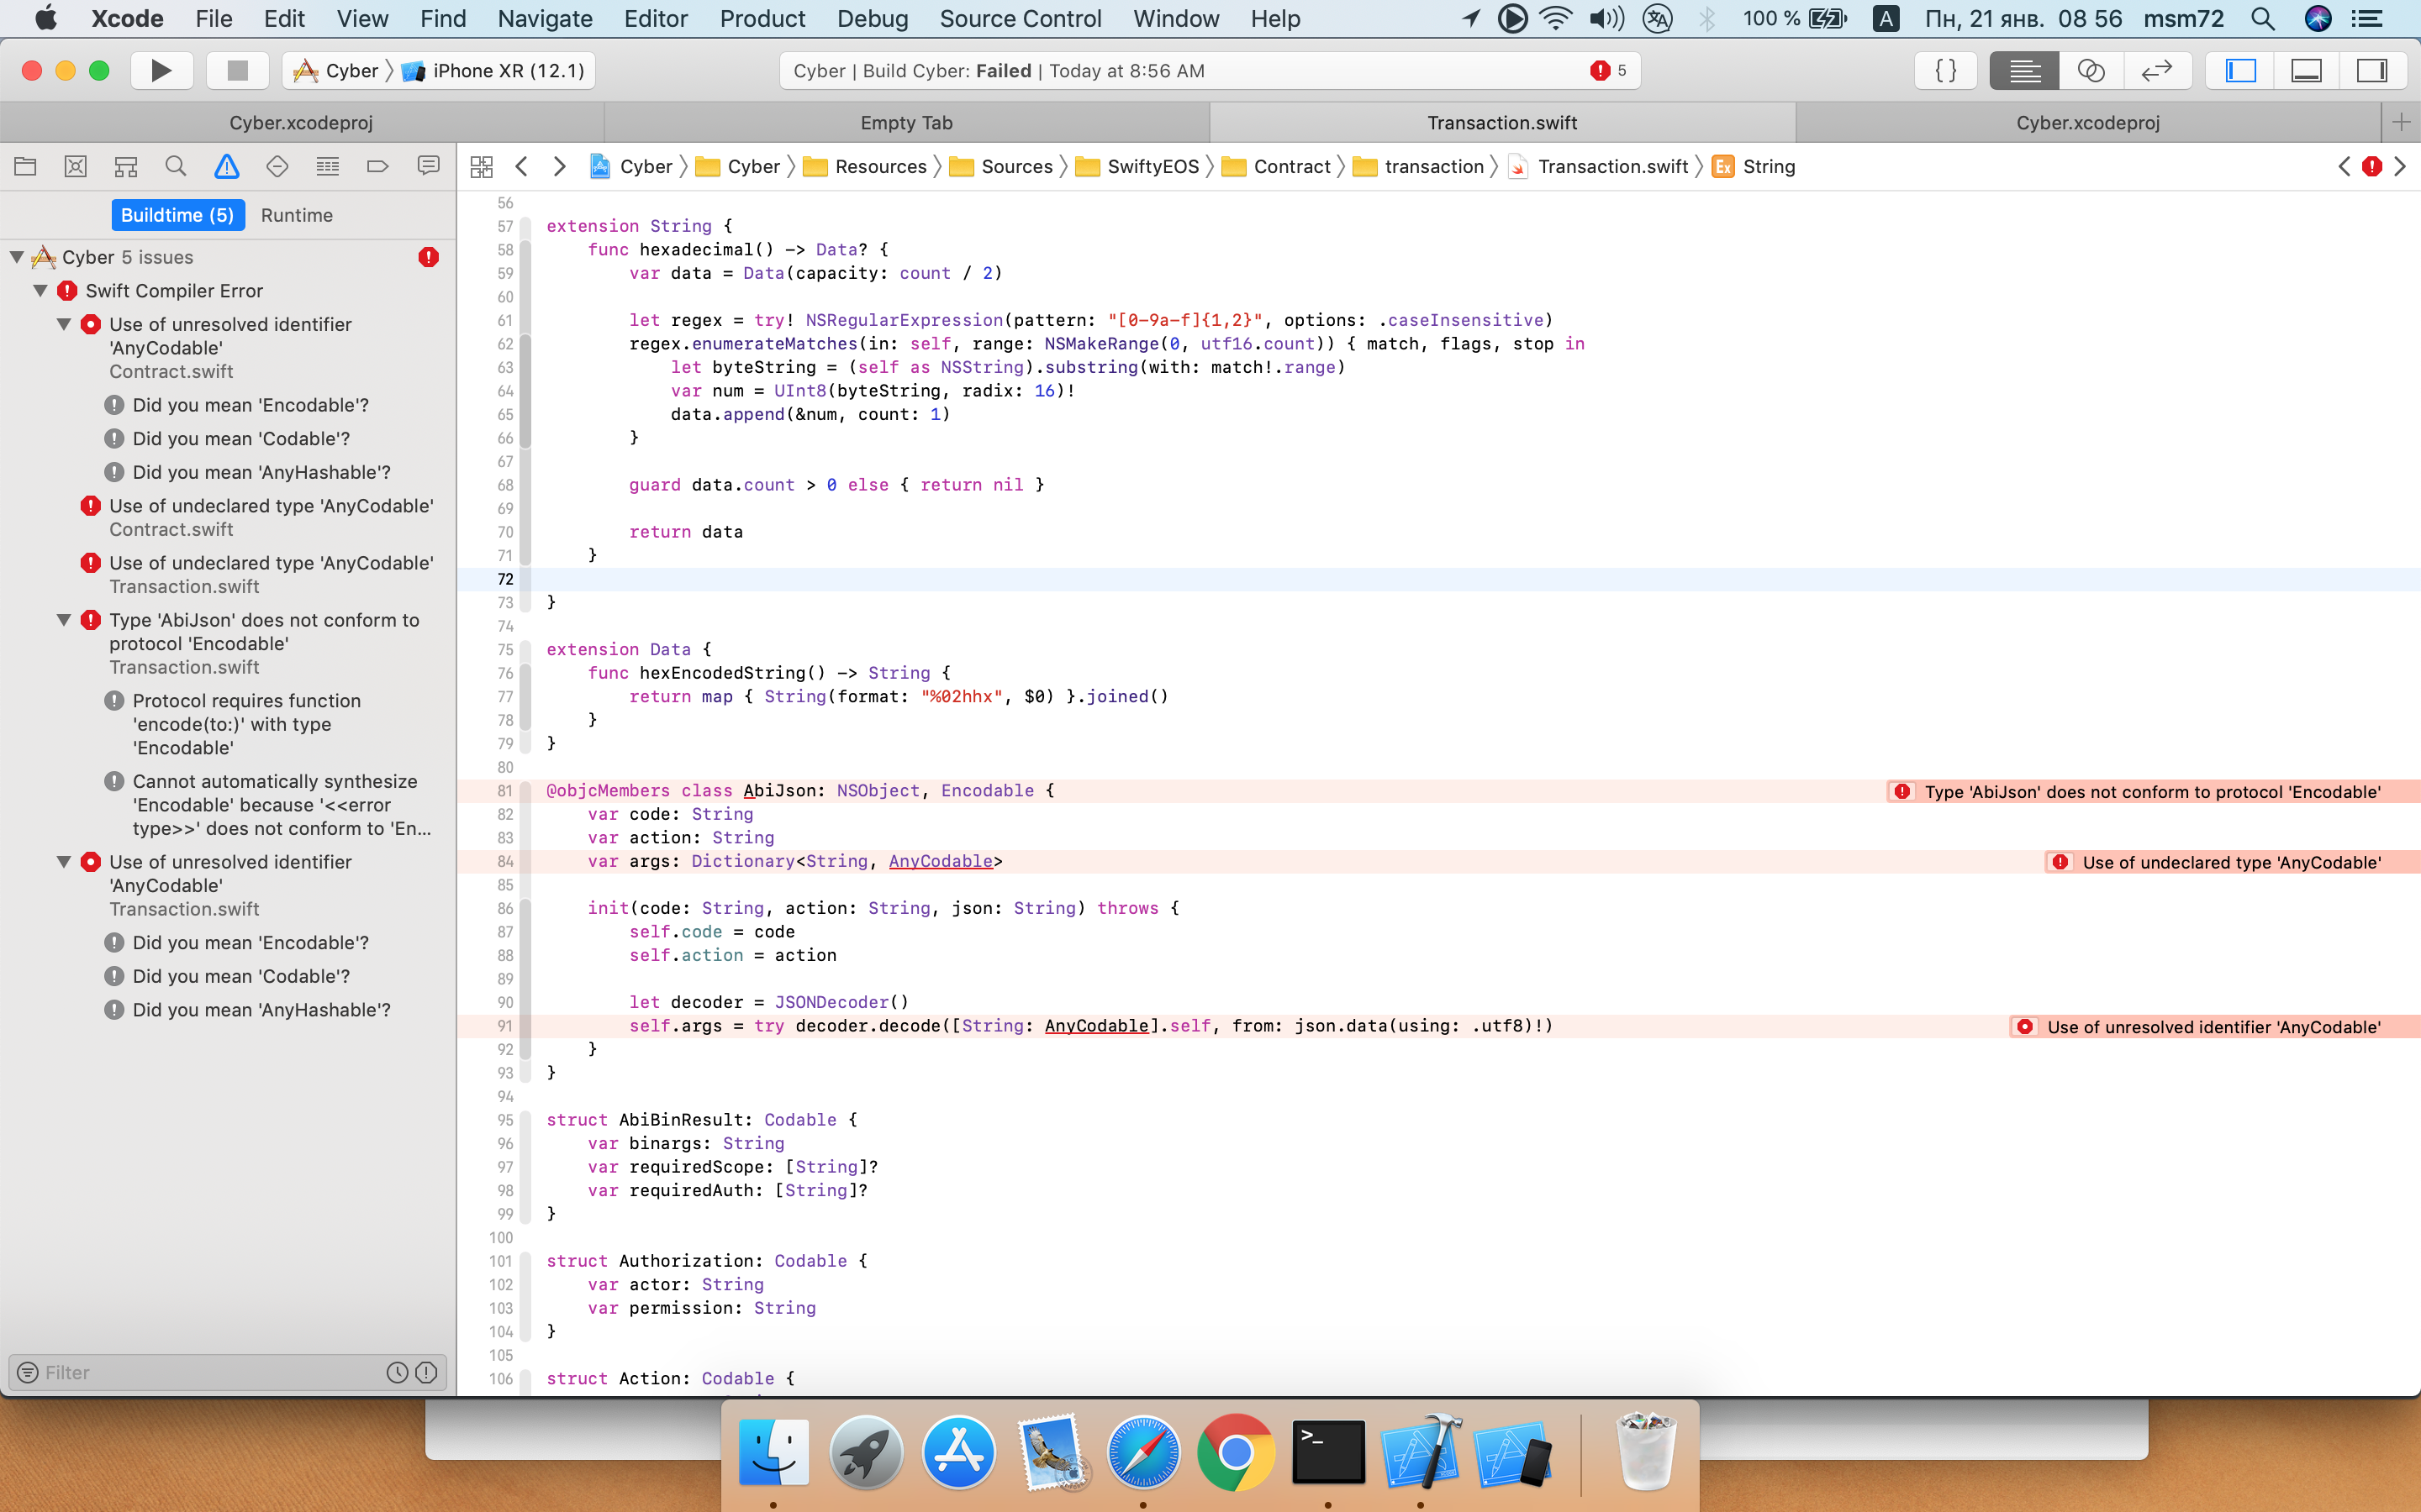Show the Project navigator folder icon
The height and width of the screenshot is (1512, 2421).
pos(26,167)
